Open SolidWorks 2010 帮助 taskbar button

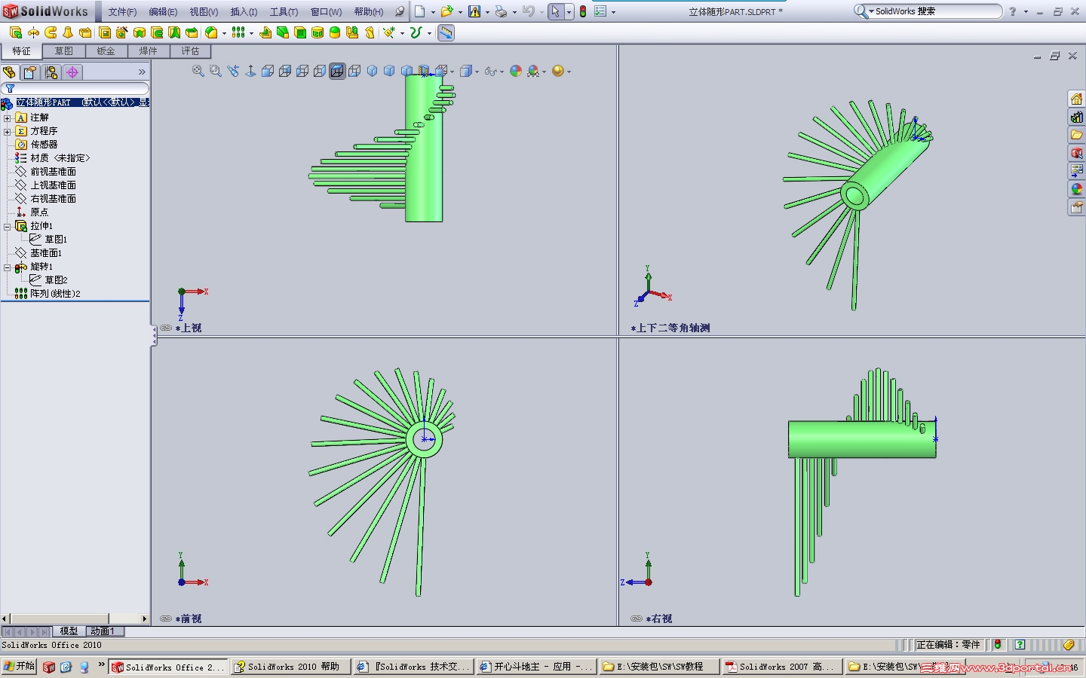point(290,667)
